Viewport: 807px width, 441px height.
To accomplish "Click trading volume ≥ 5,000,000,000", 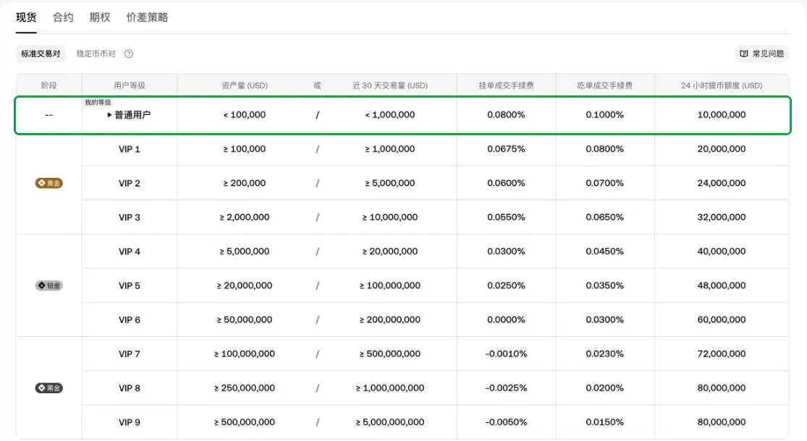I will [390, 422].
